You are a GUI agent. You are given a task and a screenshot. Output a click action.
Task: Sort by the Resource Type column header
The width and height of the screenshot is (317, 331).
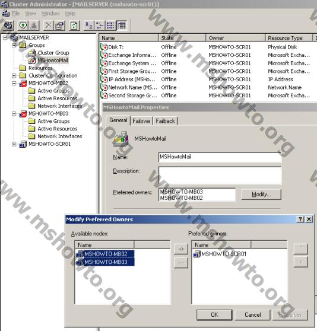pyautogui.click(x=289, y=38)
